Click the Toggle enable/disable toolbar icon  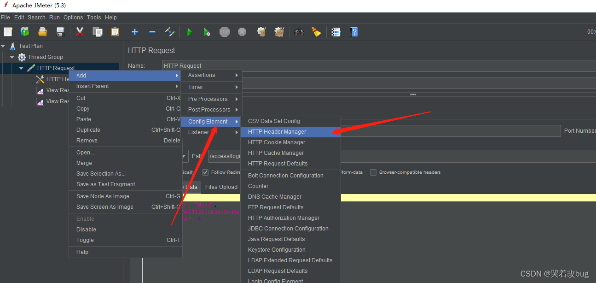click(169, 32)
